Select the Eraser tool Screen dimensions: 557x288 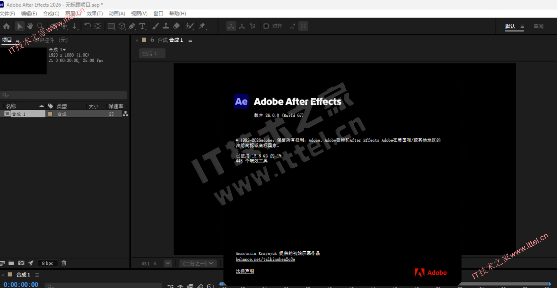pyautogui.click(x=177, y=26)
